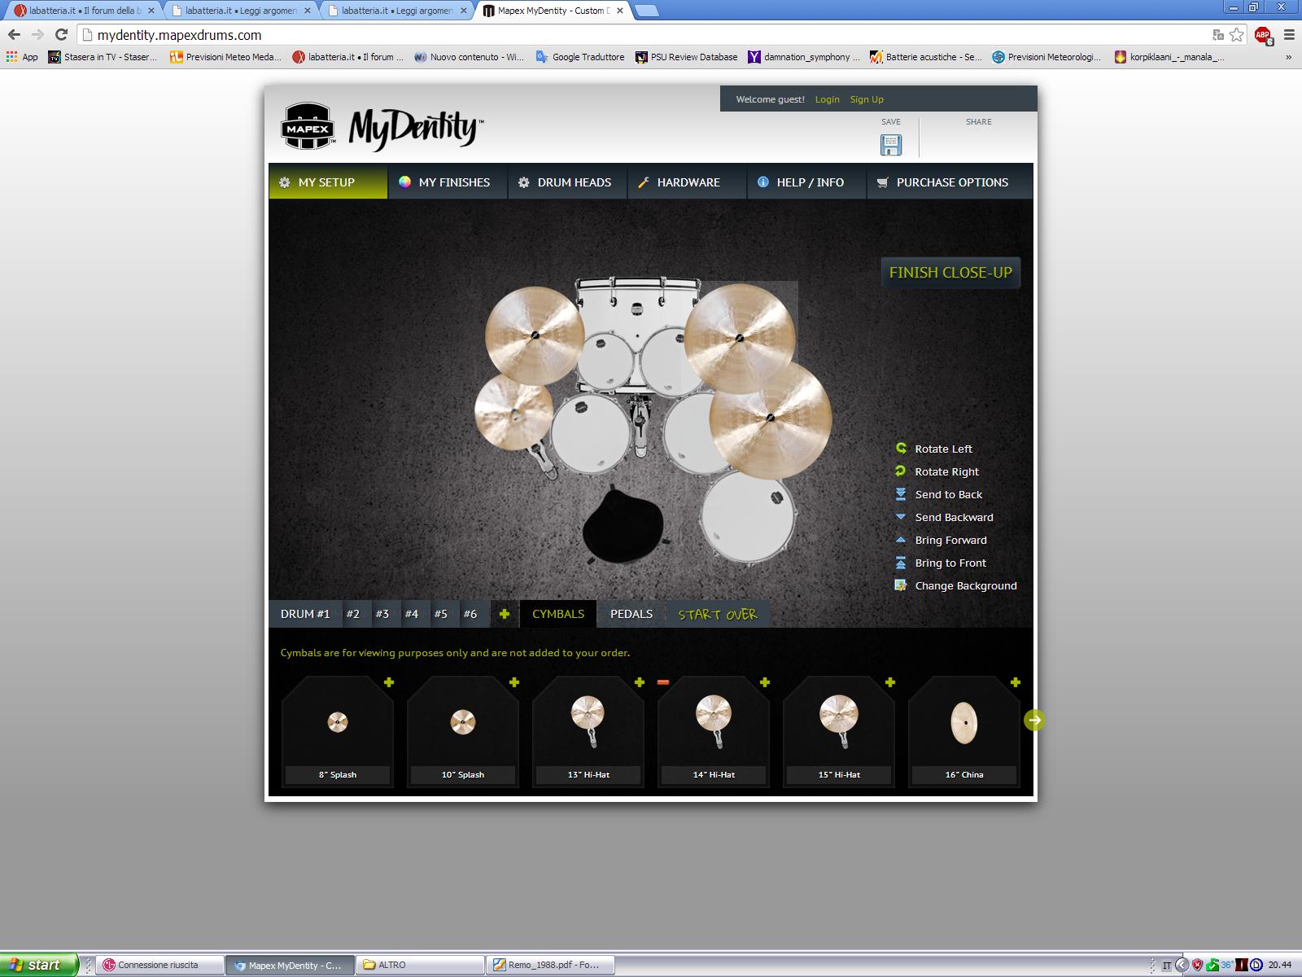Add the 16" China cymbal with plus
Image resolution: width=1302 pixels, height=977 pixels.
click(x=1016, y=682)
